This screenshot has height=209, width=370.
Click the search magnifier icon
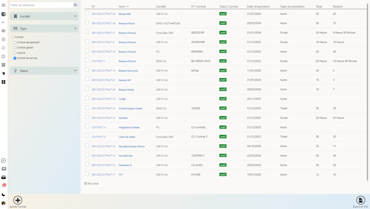click(x=76, y=5)
